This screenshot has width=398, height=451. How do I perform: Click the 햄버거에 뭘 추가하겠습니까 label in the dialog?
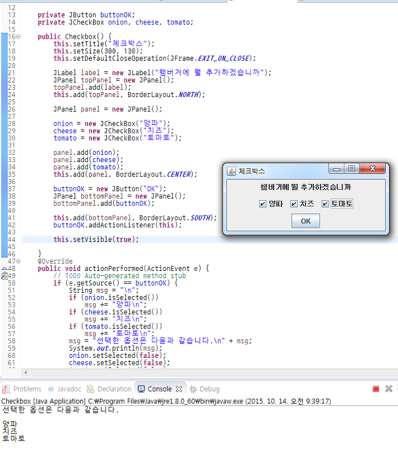tap(306, 187)
